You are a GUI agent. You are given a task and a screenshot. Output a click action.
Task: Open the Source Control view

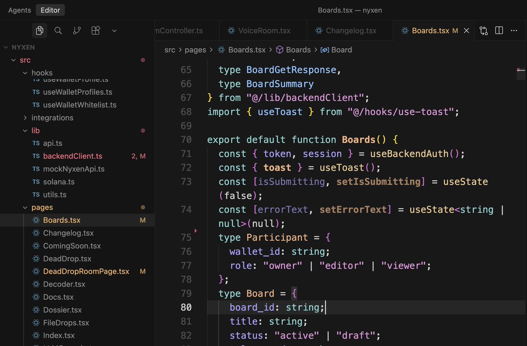(77, 30)
